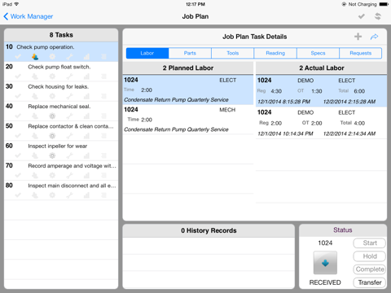Click the 12/2/2014 2:14:34 AM timestamp
The width and height of the screenshot is (391, 293).
pyautogui.click(x=349, y=133)
